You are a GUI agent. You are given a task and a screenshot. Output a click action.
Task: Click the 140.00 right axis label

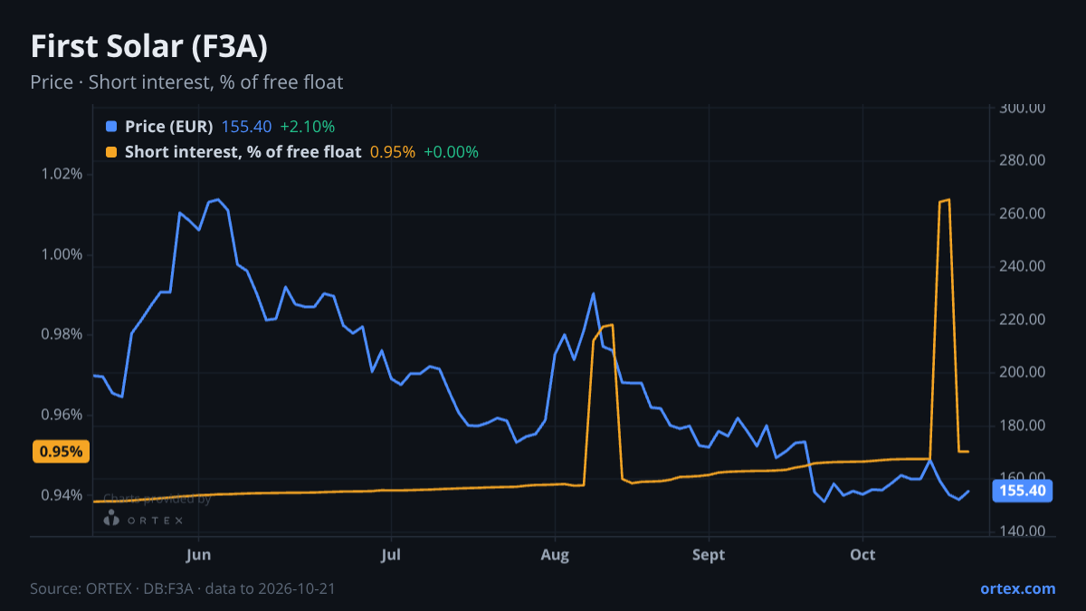pyautogui.click(x=1024, y=531)
